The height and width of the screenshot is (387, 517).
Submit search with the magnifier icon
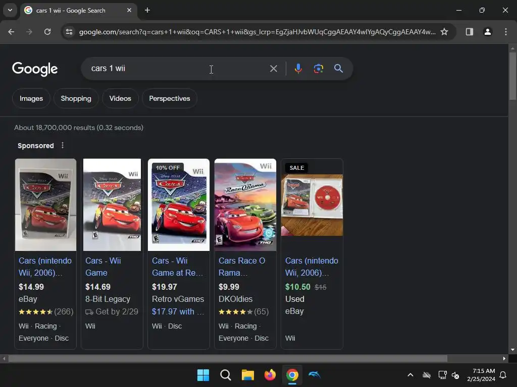pyautogui.click(x=338, y=69)
